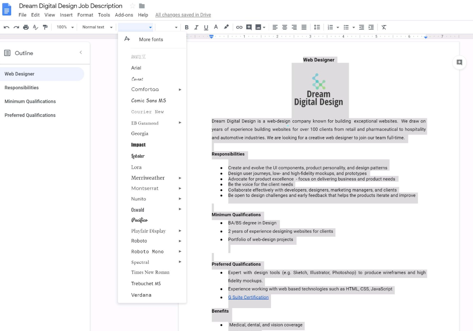
Task: Click the add comment button in the page margin
Action: [460, 63]
